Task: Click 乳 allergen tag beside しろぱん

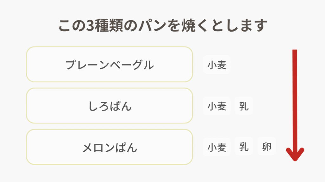Action: tap(244, 106)
